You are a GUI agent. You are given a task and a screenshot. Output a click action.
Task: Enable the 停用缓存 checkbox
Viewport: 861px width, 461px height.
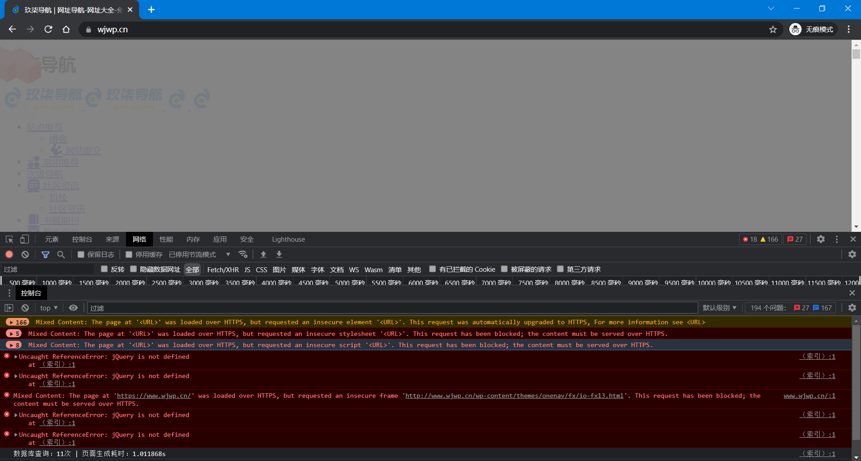pos(129,254)
